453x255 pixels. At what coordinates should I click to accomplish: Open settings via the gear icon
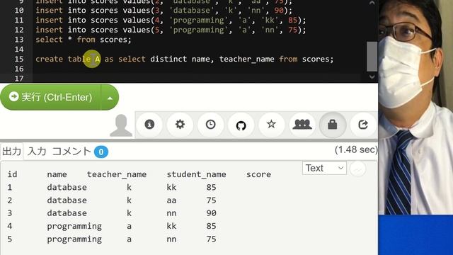[180, 125]
